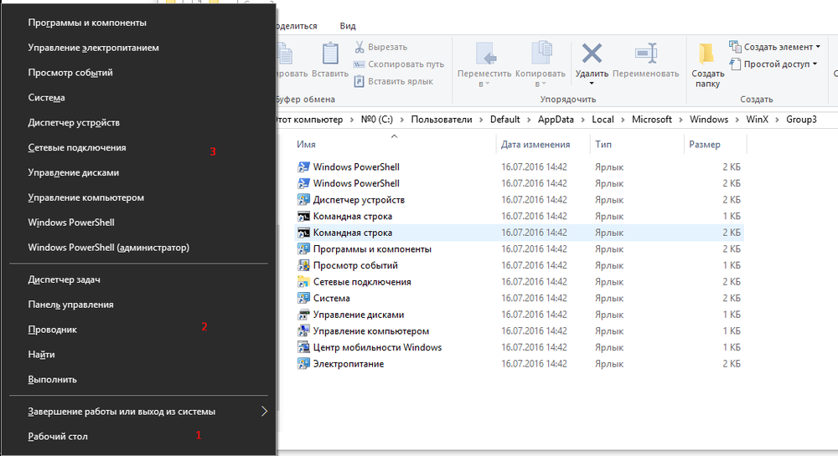Click the New item (Создать элемент) icon
Viewport: 838px width, 456px height.
pyautogui.click(x=735, y=47)
